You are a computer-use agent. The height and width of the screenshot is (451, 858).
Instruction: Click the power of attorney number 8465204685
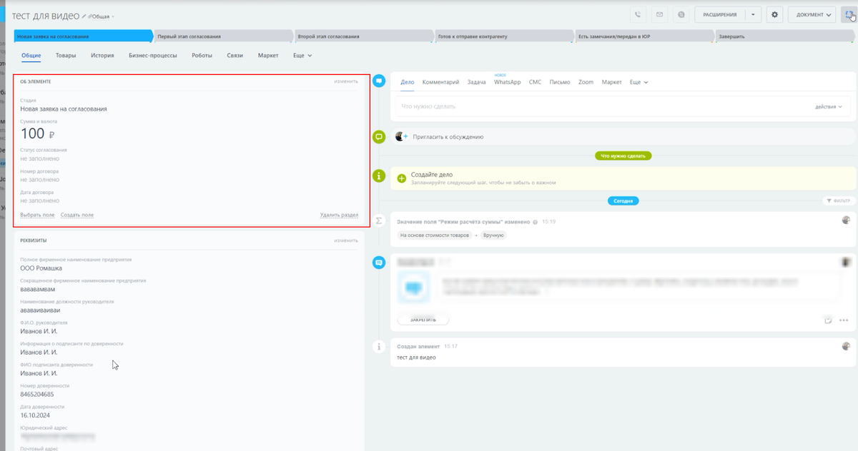(37, 394)
